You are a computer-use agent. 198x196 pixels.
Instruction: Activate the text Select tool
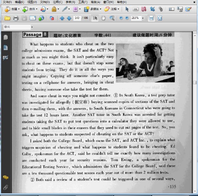pyautogui.click(x=95, y=18)
